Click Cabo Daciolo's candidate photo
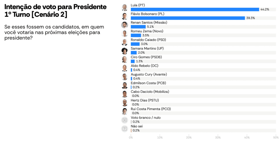The width and height of the screenshot is (280, 143). [125, 94]
